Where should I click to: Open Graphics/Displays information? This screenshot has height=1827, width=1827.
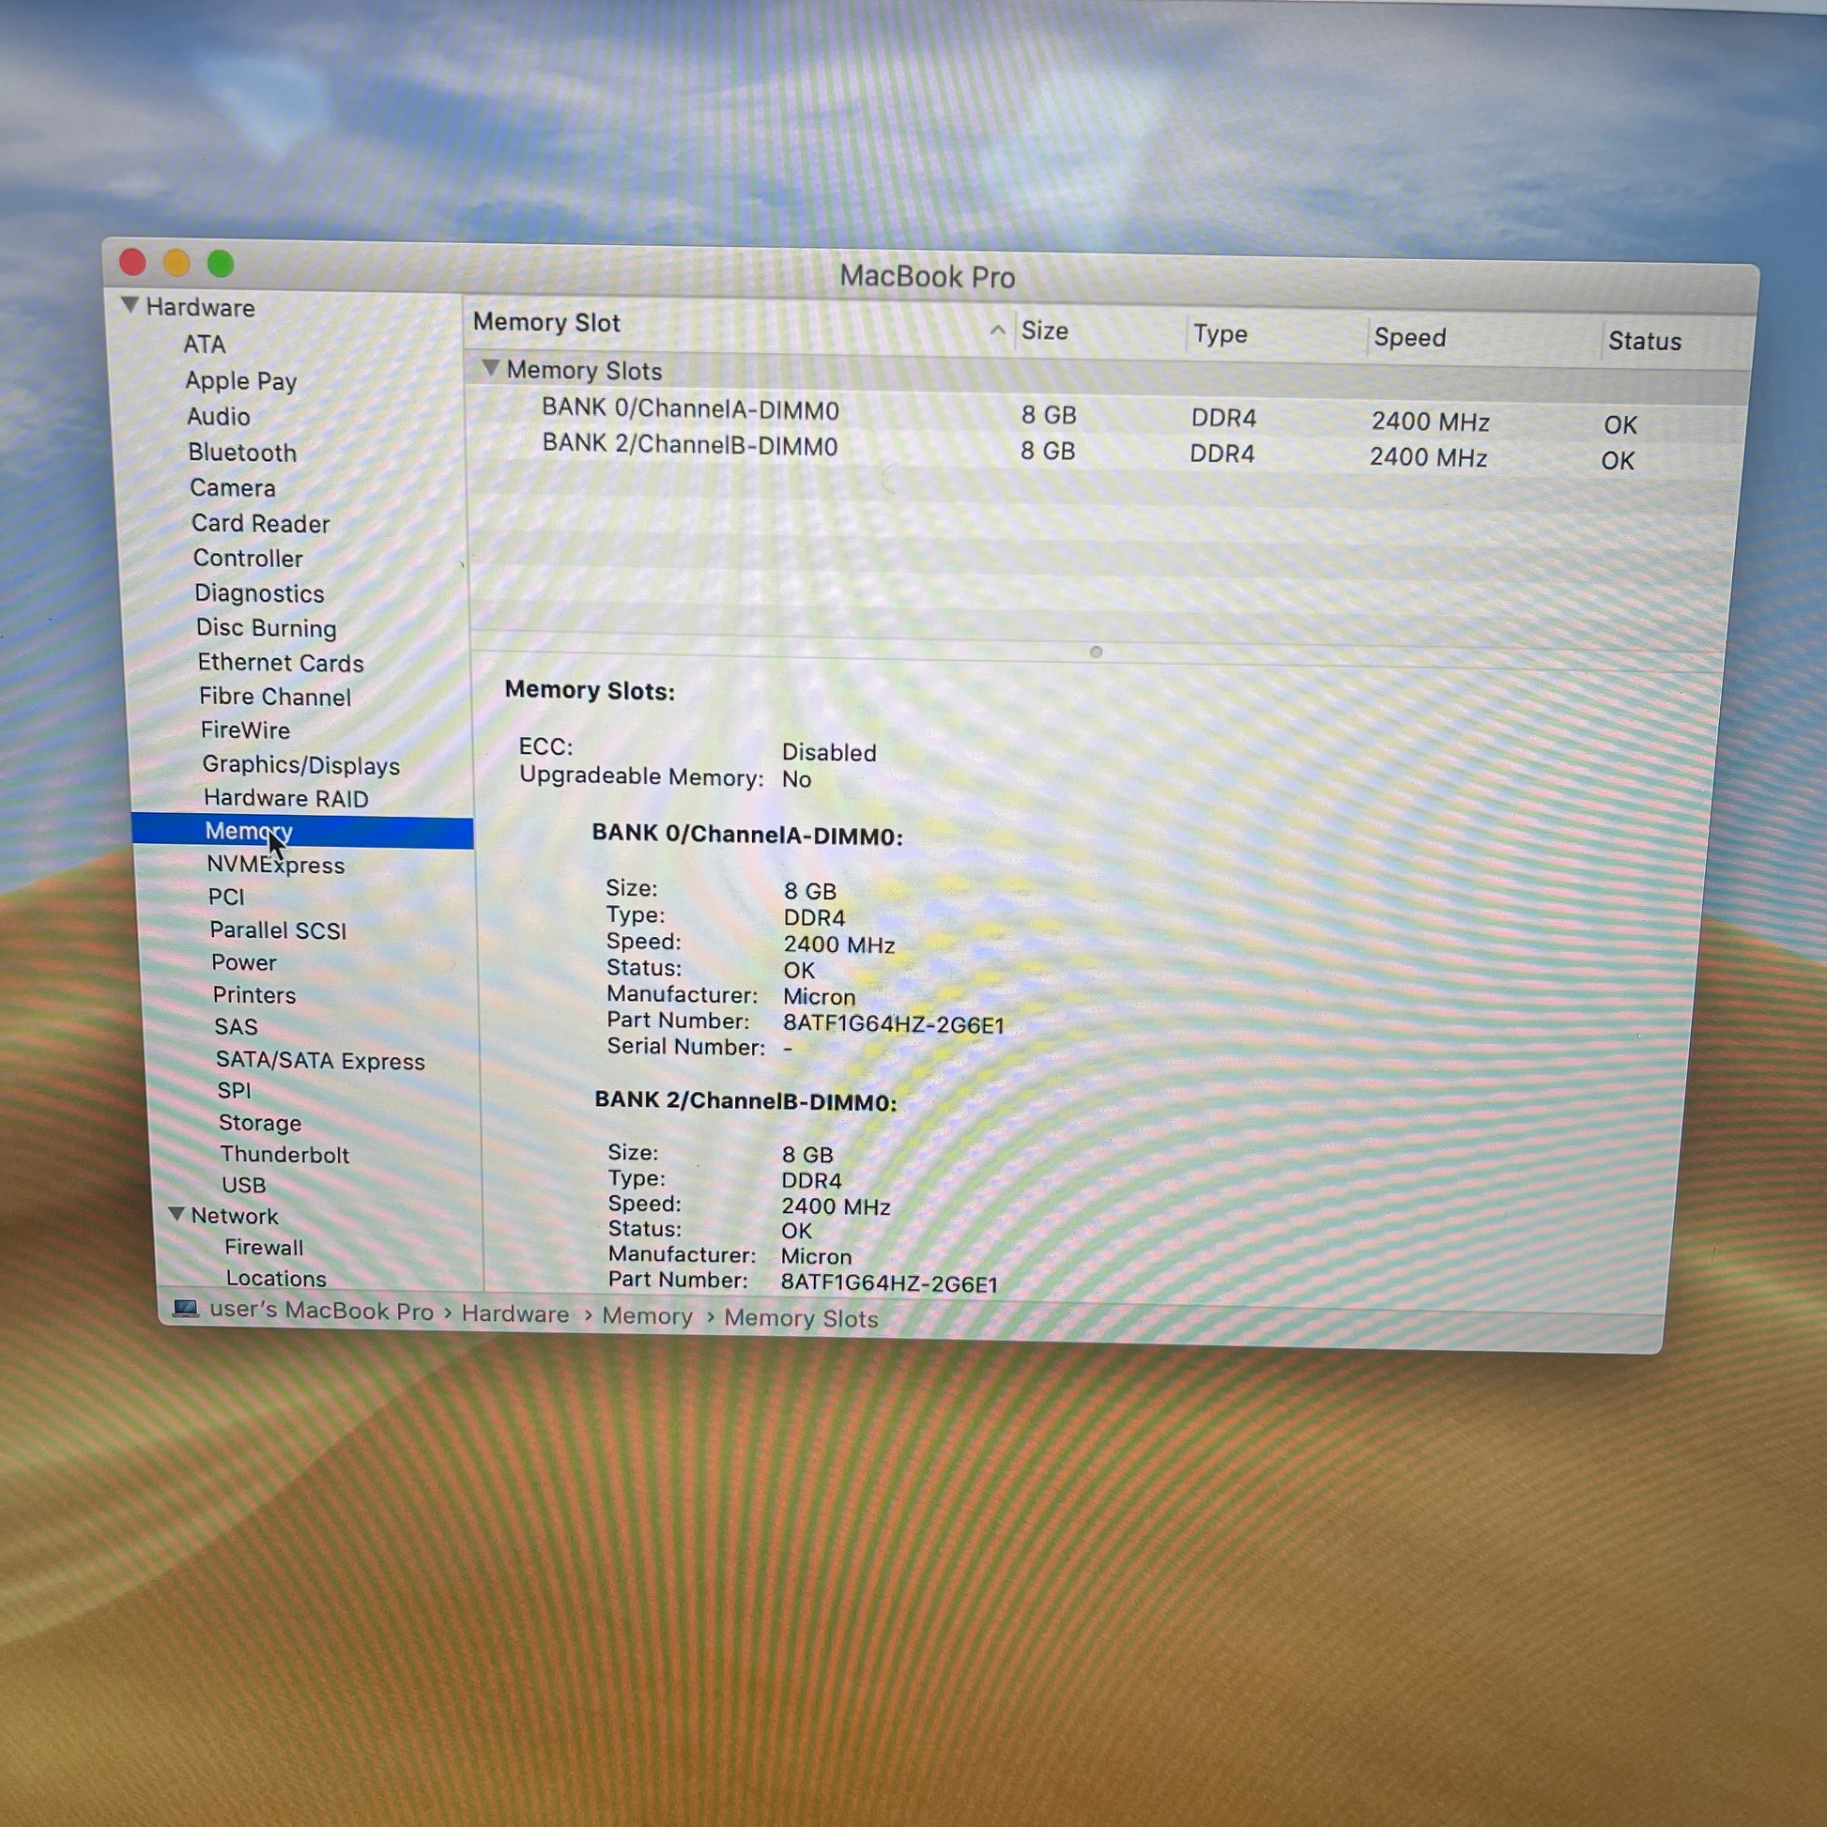[x=300, y=765]
